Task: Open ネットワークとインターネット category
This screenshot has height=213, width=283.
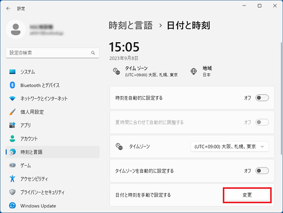Action: tap(52, 98)
